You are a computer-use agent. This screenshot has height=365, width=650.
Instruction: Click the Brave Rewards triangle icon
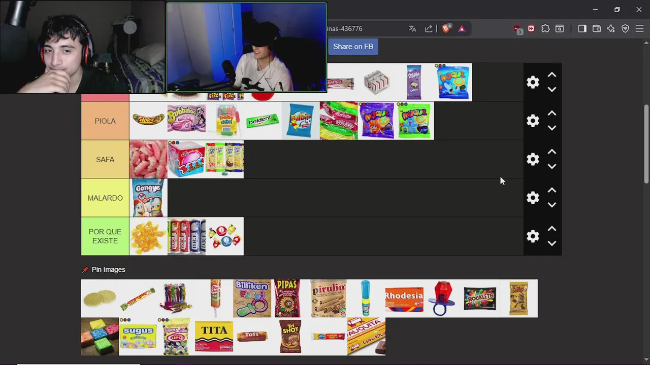tap(462, 29)
